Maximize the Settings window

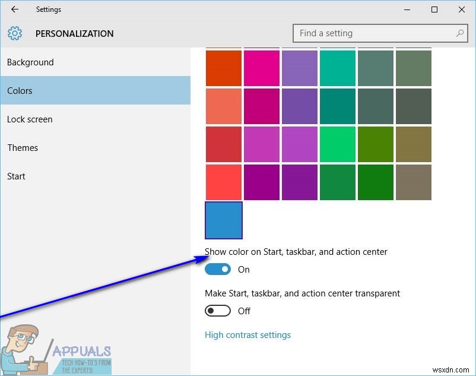coord(434,10)
